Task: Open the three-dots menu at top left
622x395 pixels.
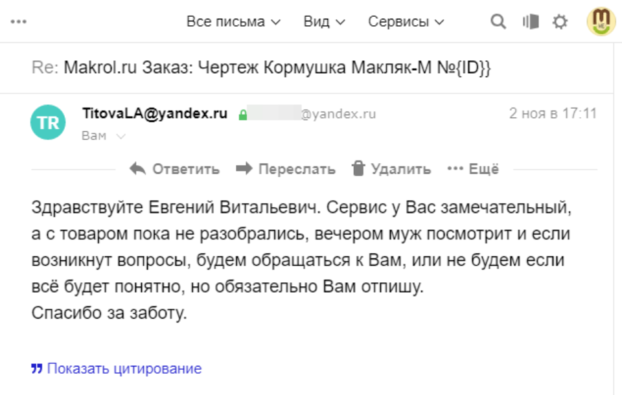Action: coord(18,21)
